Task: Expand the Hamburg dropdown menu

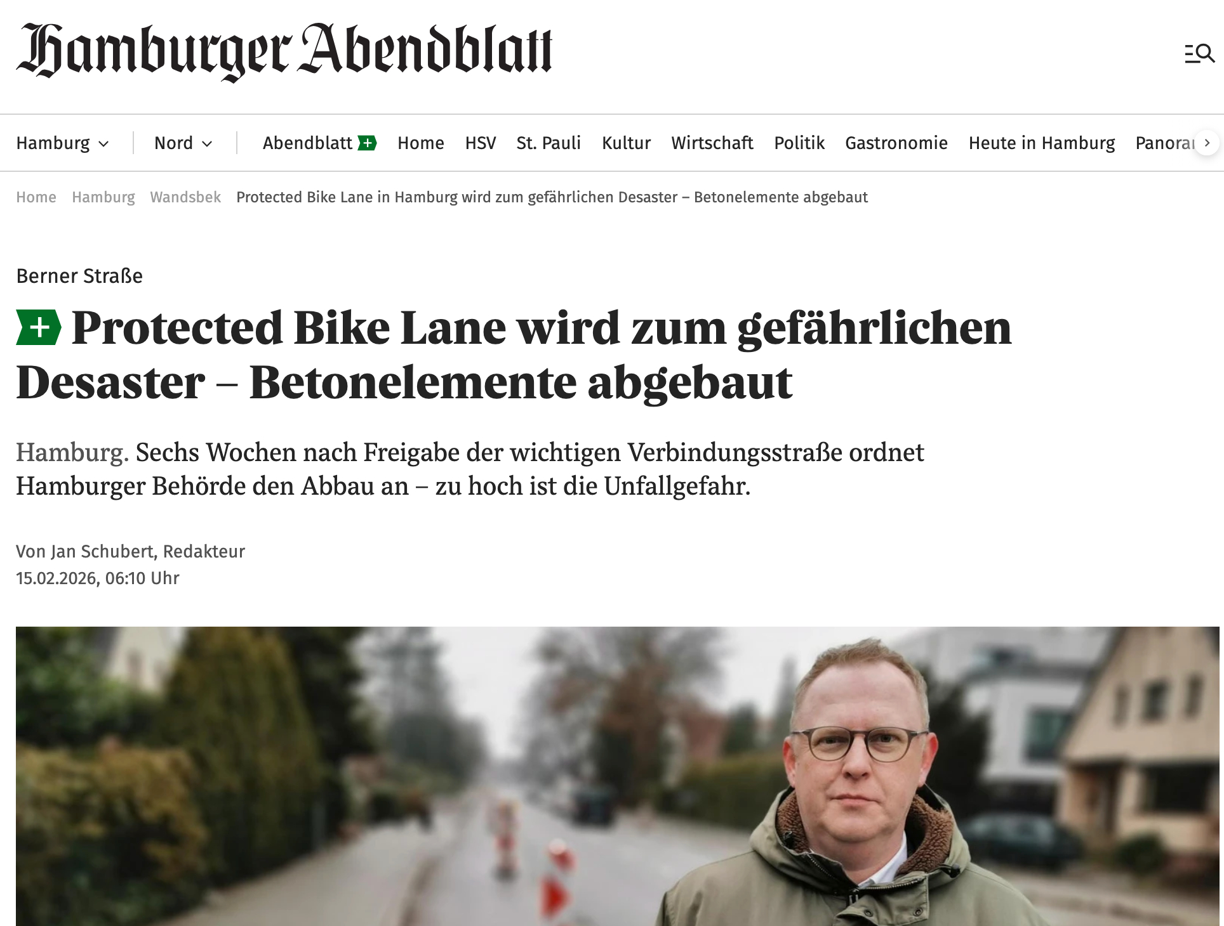Action: pyautogui.click(x=63, y=143)
